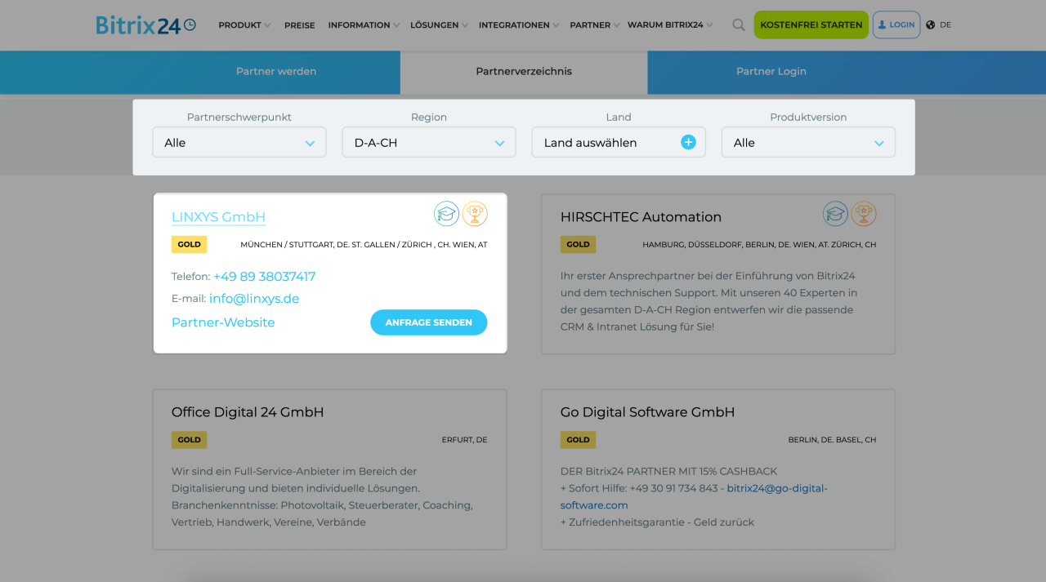
Task: Open the PREISE page
Action: click(x=300, y=25)
